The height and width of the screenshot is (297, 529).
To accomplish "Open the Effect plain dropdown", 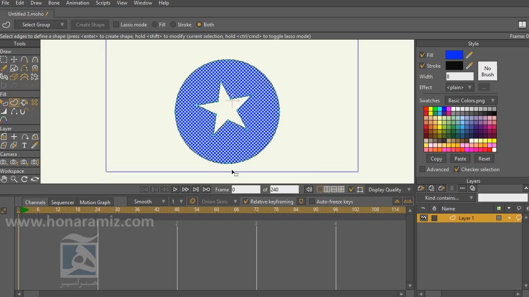I will 460,87.
